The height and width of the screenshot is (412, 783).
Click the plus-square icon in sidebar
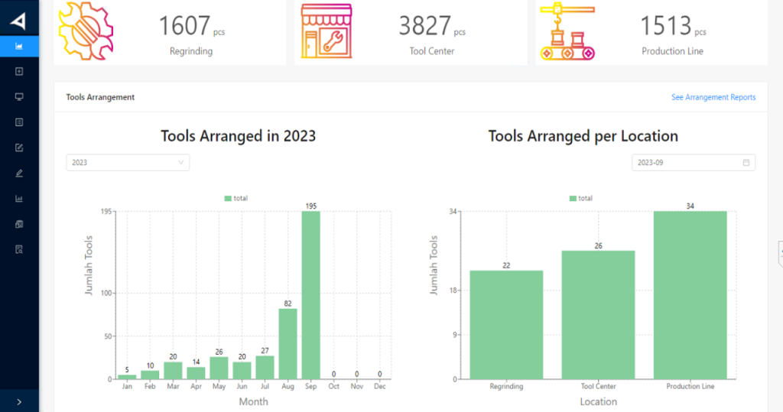pyautogui.click(x=19, y=72)
